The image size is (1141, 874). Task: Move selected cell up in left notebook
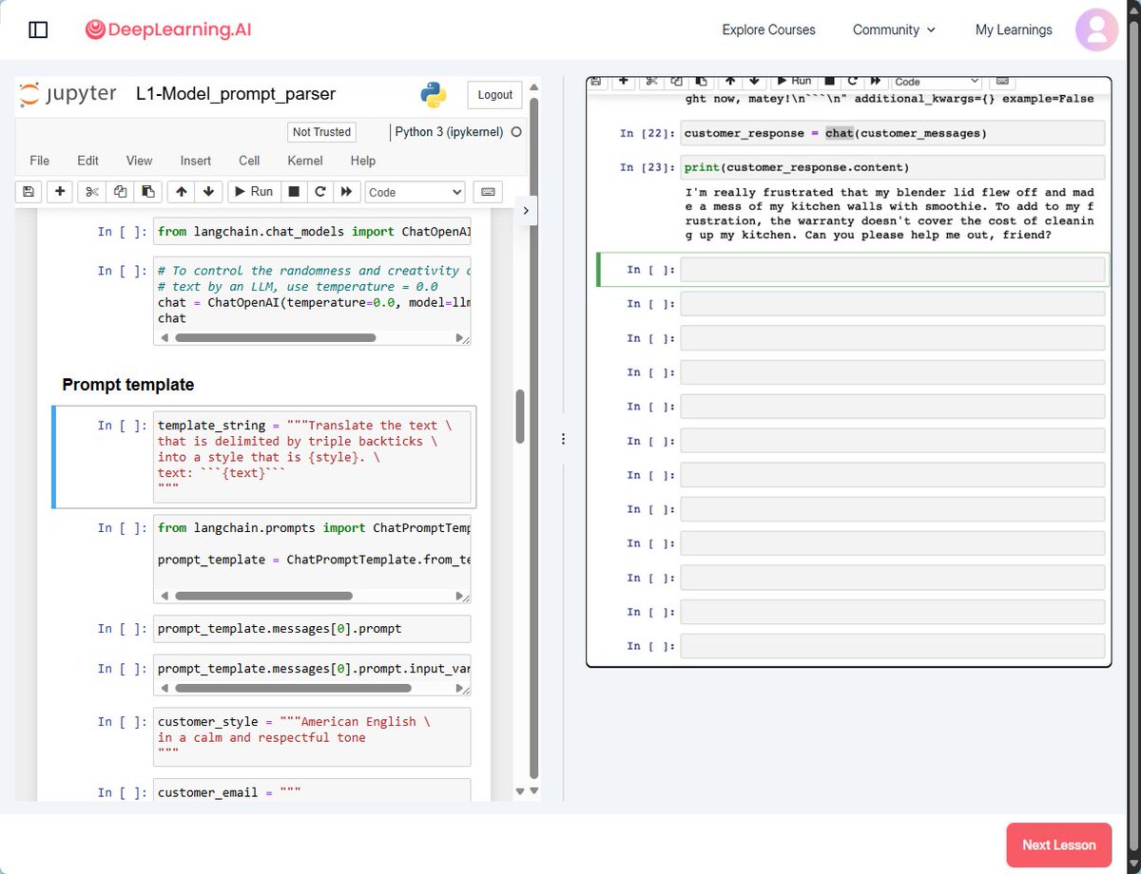[182, 192]
